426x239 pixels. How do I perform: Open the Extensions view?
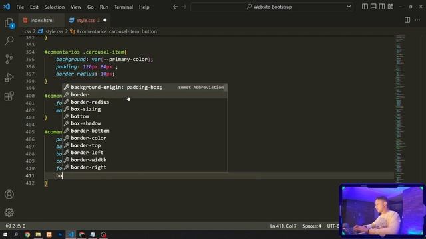[x=9, y=96]
